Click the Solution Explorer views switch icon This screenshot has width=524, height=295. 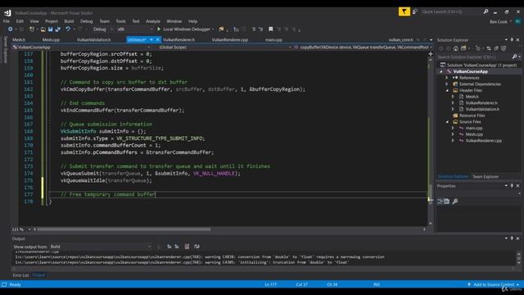[x=463, y=49]
